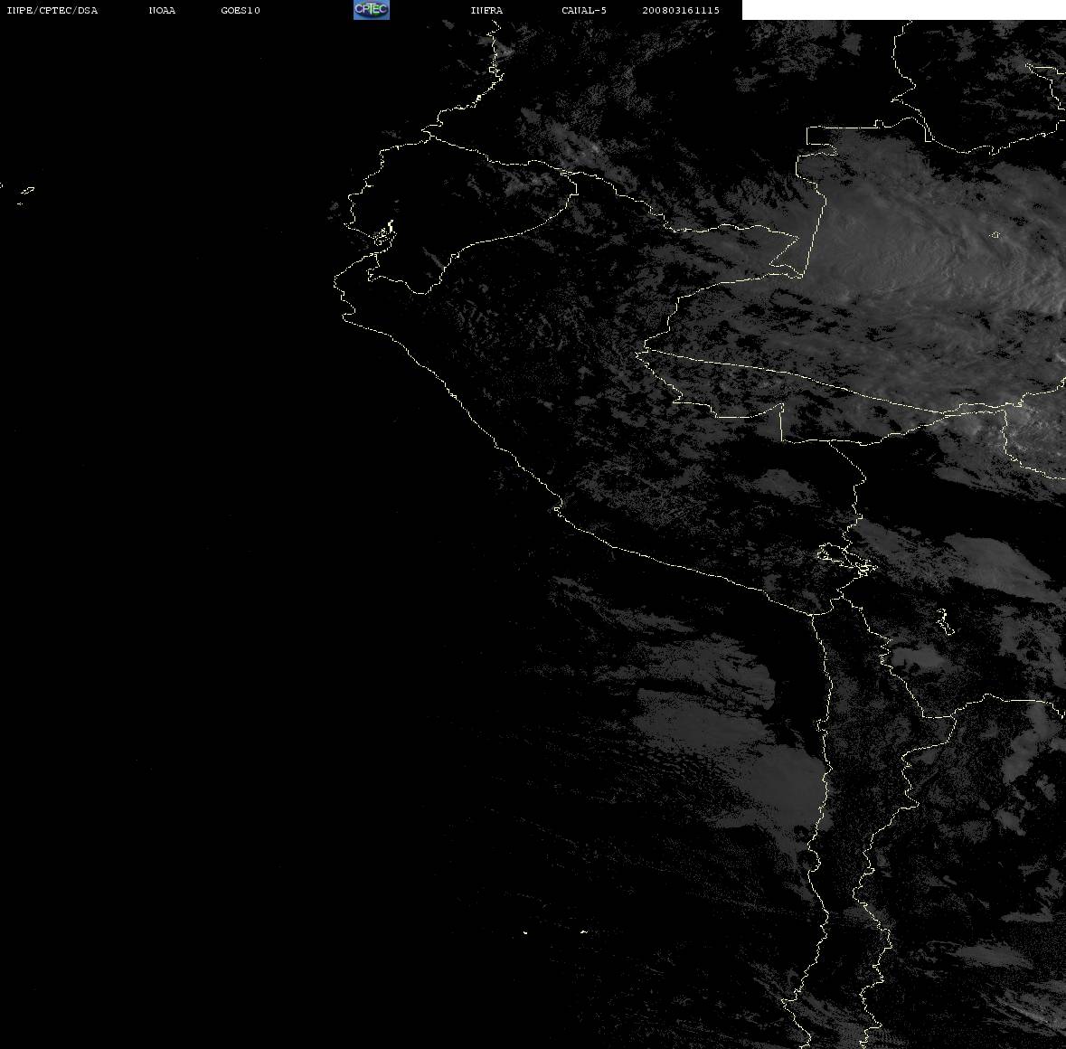This screenshot has width=1066, height=1049.
Task: Click the small lake outline southeast of Titicaca
Action: pyautogui.click(x=944, y=622)
